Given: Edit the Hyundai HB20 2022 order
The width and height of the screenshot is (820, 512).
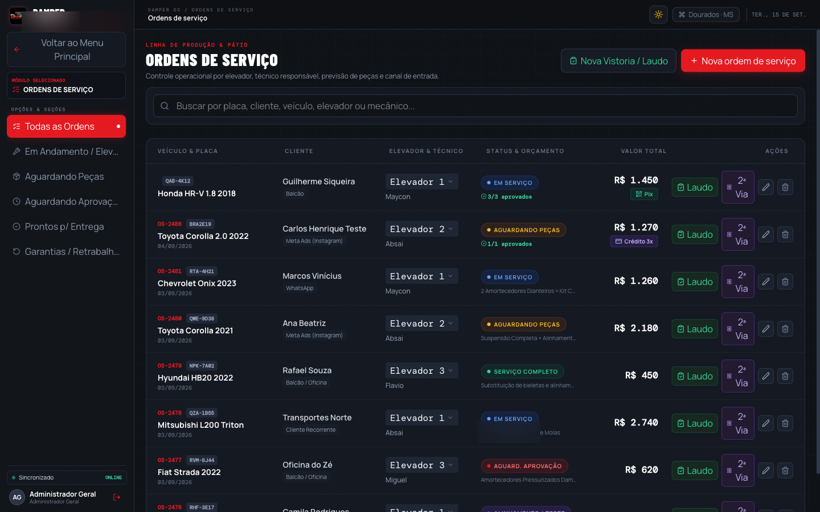Looking at the screenshot, I should click(x=766, y=376).
